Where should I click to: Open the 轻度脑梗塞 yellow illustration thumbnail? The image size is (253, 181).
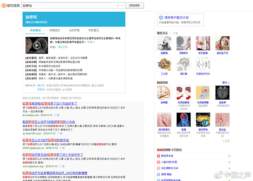(203, 93)
